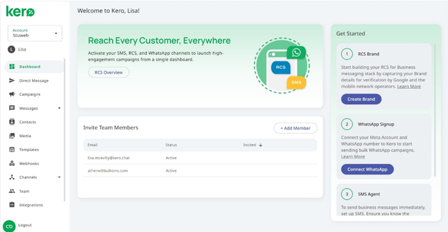Screen dimensions: 448x232
Task: Go to Direct Message page
Action: [x=34, y=81]
